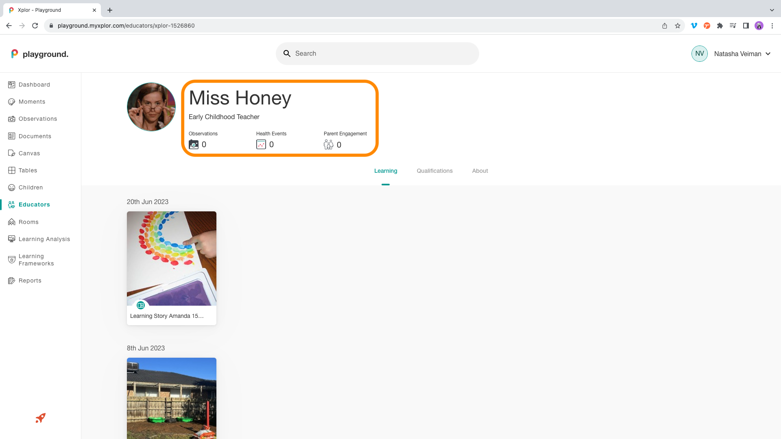Click Miss Honey's profile photo
781x439 pixels.
151,107
